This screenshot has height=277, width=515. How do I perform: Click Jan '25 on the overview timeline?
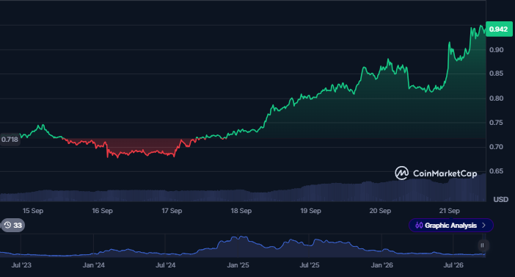[238, 265]
